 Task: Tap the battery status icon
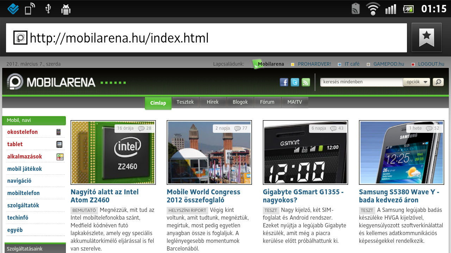[409, 9]
